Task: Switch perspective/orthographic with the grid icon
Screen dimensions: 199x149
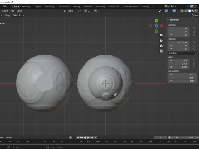Action: click(161, 51)
